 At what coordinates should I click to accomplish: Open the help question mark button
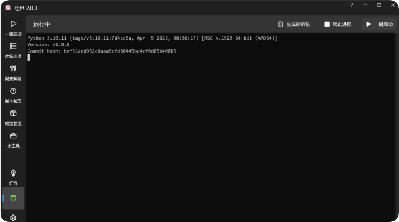pyautogui.click(x=352, y=5)
